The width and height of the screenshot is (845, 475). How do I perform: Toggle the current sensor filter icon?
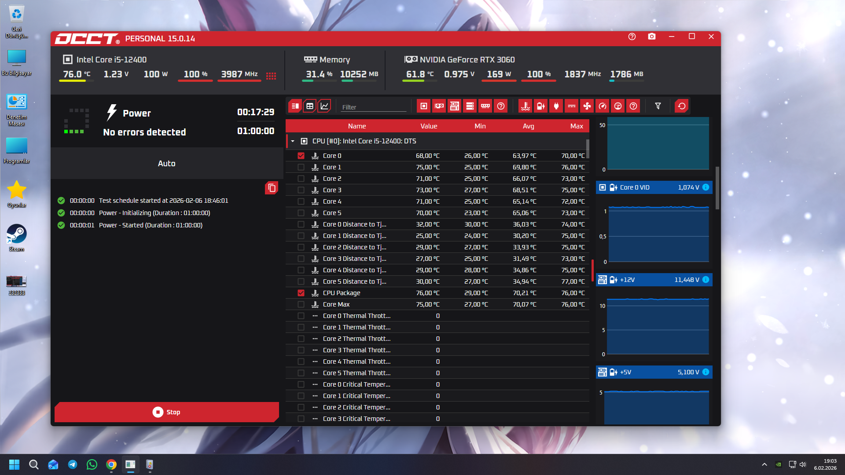pos(572,106)
